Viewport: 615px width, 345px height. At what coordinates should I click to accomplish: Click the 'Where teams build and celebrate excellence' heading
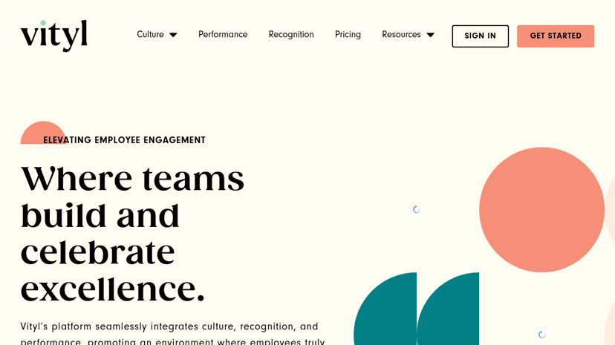(132, 234)
